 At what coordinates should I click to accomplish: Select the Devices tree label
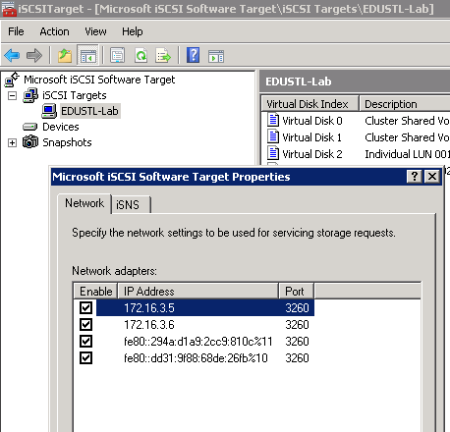tap(61, 127)
